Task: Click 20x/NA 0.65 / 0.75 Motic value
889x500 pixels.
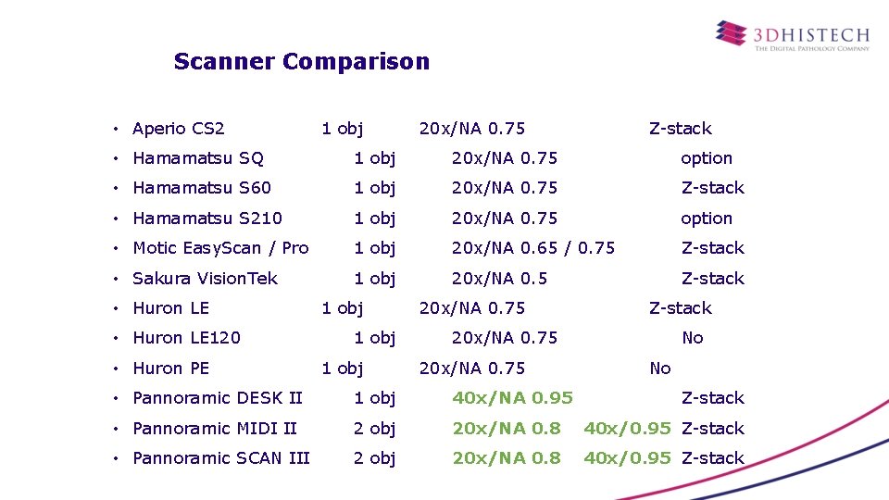Action: [533, 248]
